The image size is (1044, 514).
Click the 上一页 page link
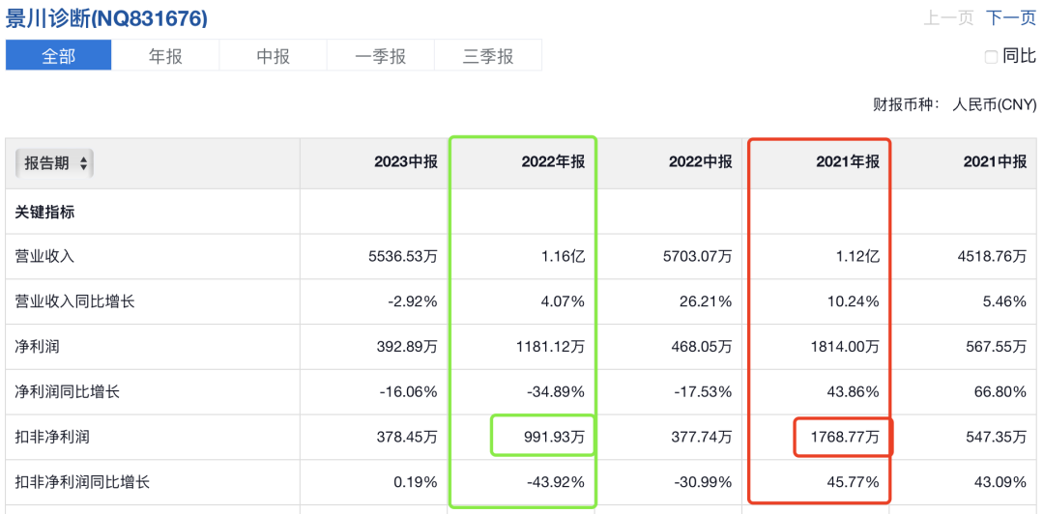pos(948,18)
